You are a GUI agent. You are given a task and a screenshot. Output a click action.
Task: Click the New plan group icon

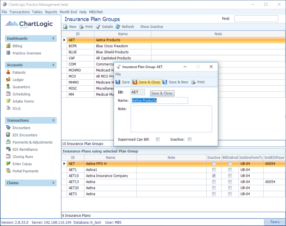pos(65,27)
